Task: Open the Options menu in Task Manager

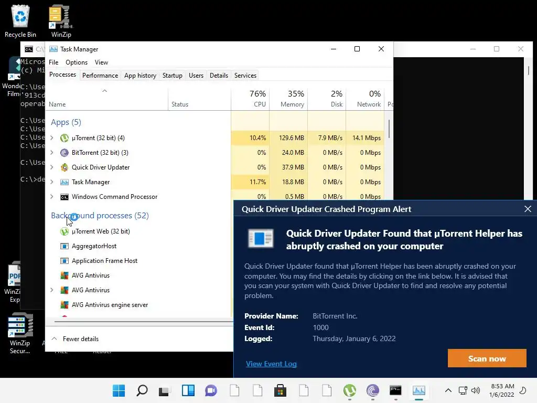Action: point(77,62)
